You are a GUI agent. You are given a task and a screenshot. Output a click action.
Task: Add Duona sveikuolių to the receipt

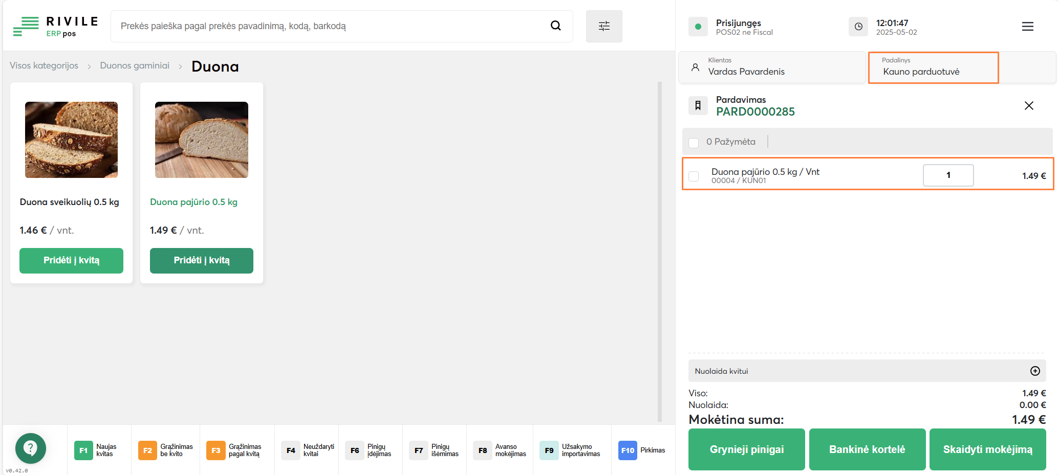click(71, 261)
